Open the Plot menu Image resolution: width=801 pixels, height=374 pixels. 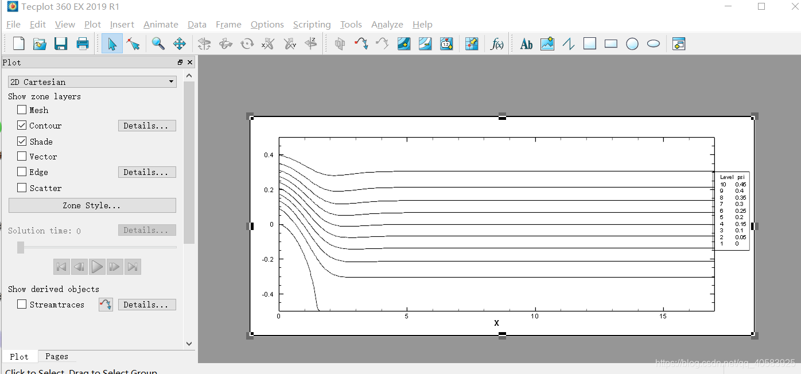92,24
